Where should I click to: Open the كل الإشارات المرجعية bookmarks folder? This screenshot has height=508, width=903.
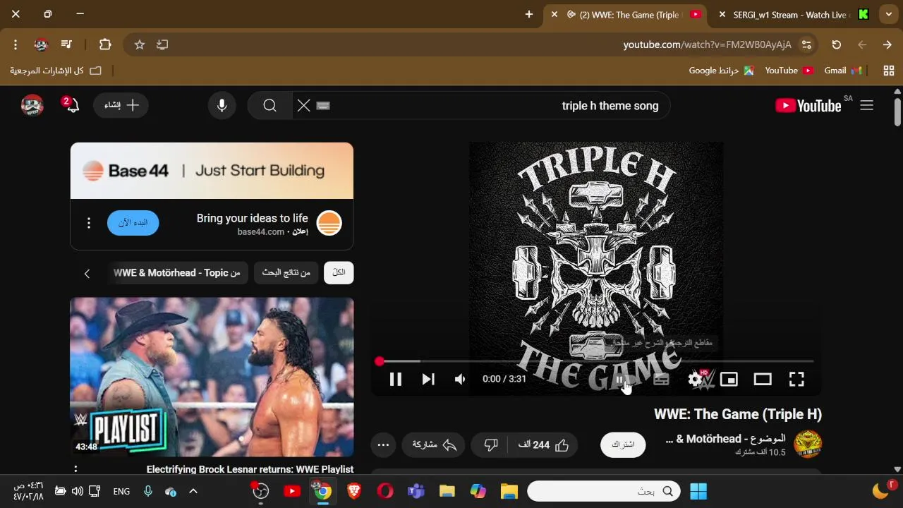pyautogui.click(x=55, y=71)
